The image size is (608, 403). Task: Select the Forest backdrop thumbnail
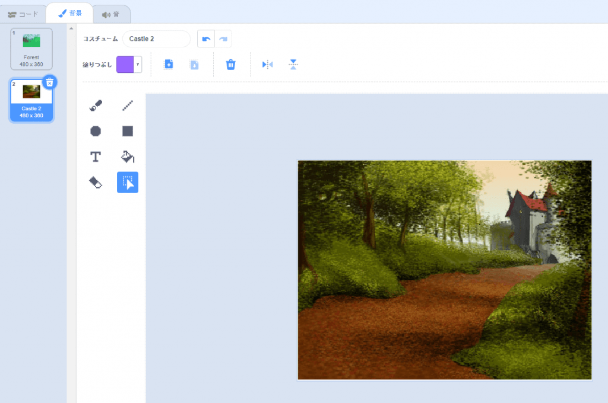[x=31, y=49]
